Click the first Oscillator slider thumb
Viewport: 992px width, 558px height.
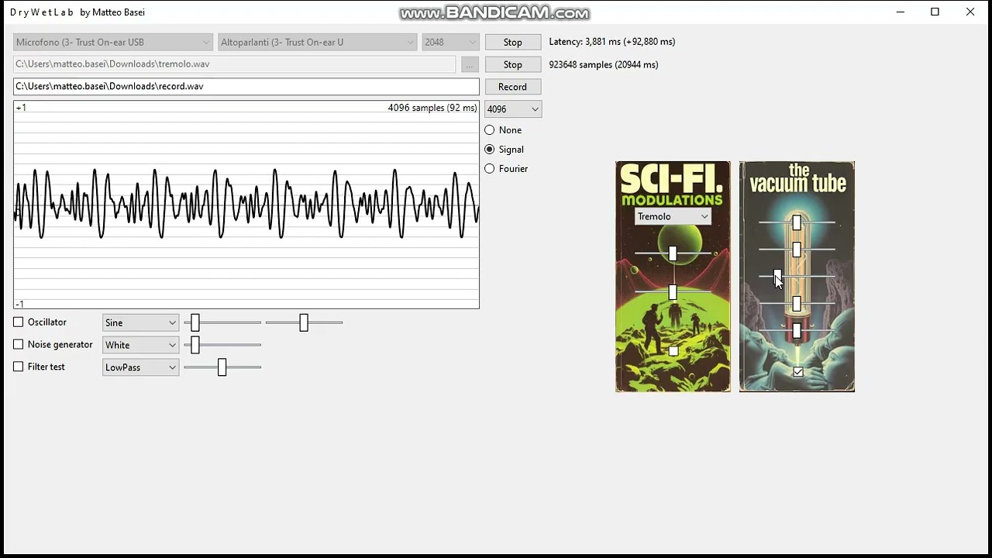pyautogui.click(x=195, y=322)
